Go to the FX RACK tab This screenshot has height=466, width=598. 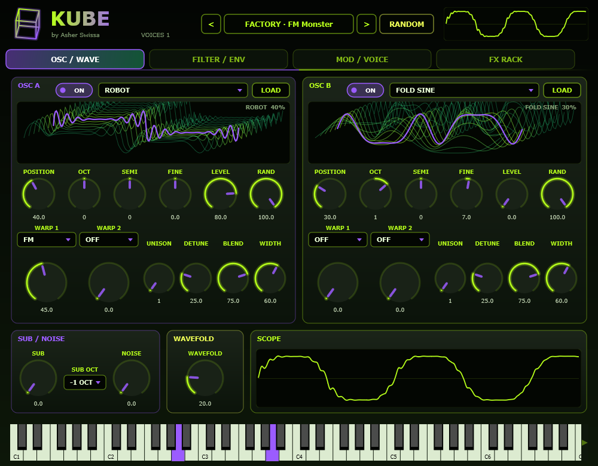506,59
